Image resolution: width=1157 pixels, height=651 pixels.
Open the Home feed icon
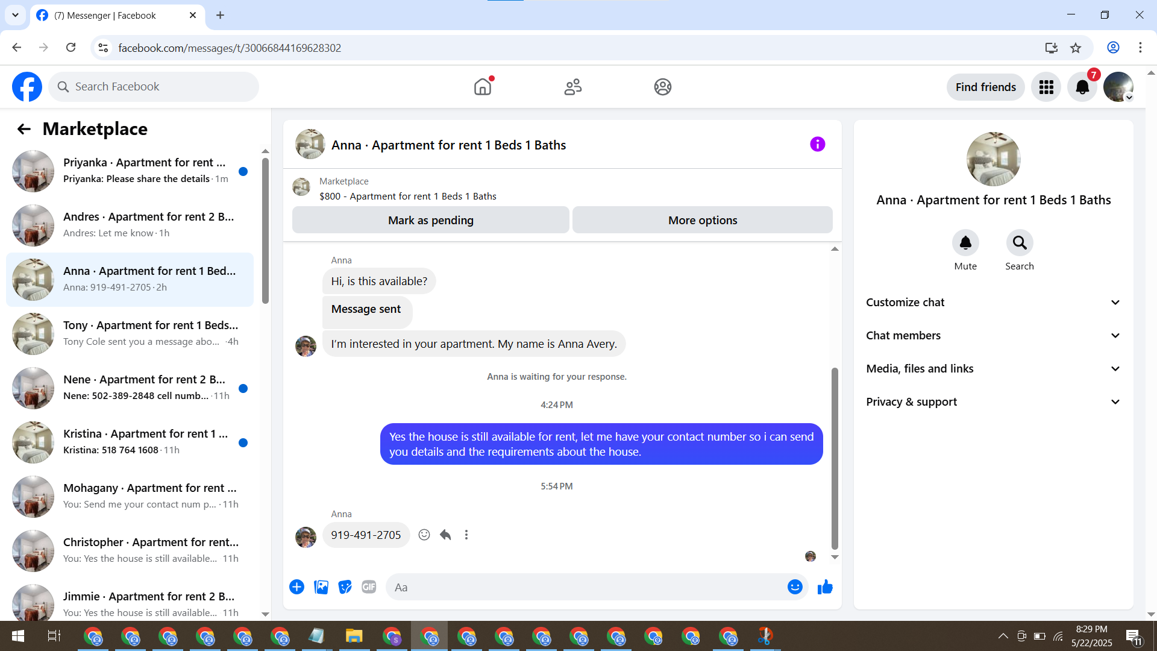[483, 87]
